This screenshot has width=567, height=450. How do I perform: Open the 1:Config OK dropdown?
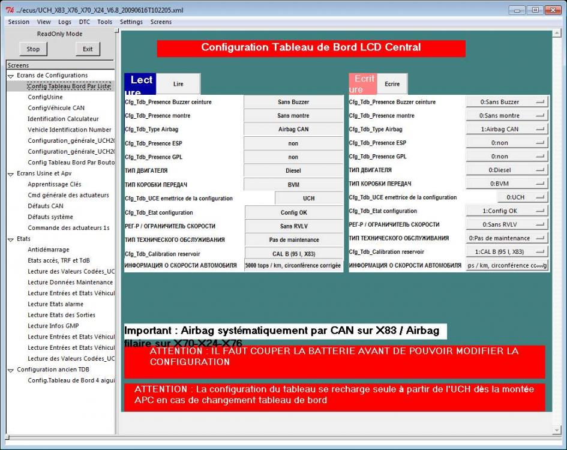[x=506, y=211]
